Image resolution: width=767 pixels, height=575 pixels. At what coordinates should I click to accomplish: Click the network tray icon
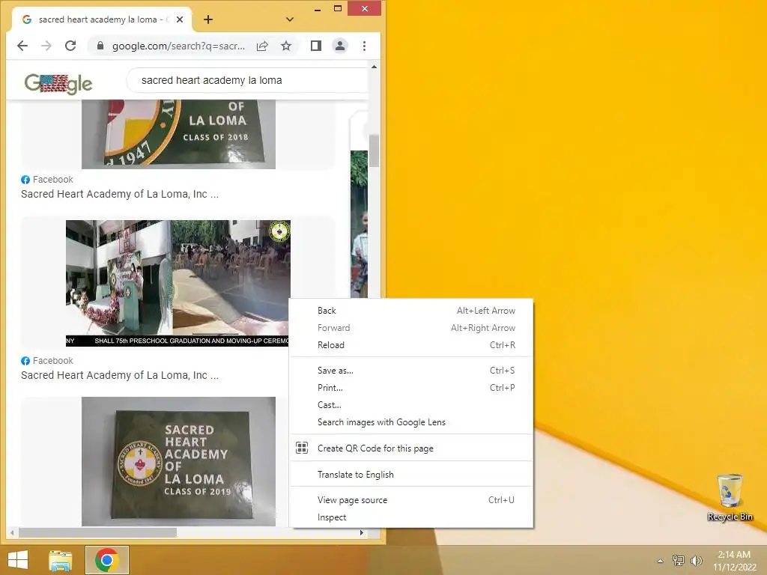point(679,561)
